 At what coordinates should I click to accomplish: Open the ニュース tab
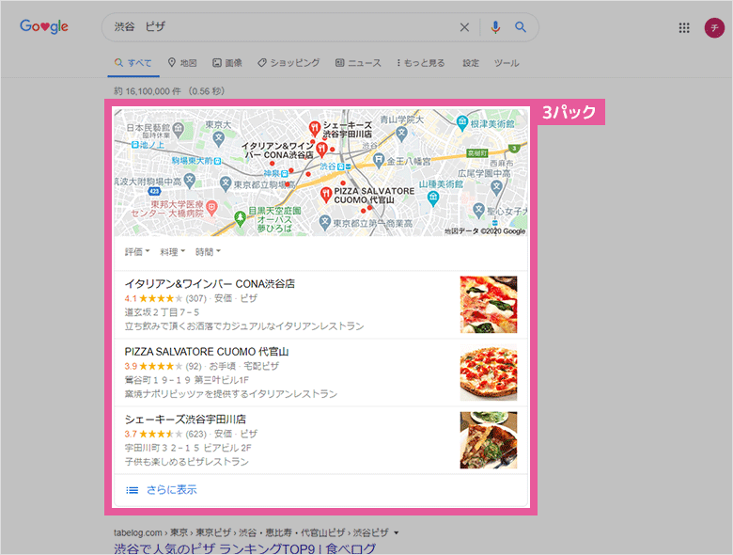point(359,63)
